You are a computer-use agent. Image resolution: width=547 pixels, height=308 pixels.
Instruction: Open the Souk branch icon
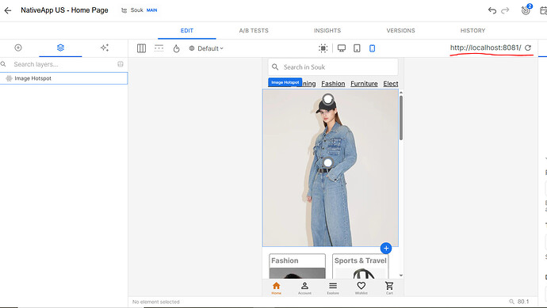pyautogui.click(x=124, y=10)
